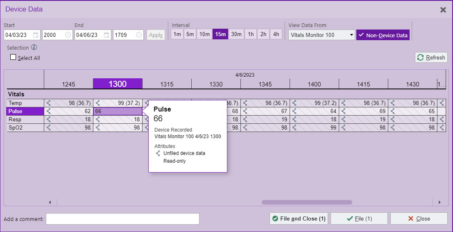Screen dimensions: 453x232
Task: Select the Pulse row header
Action: point(25,111)
